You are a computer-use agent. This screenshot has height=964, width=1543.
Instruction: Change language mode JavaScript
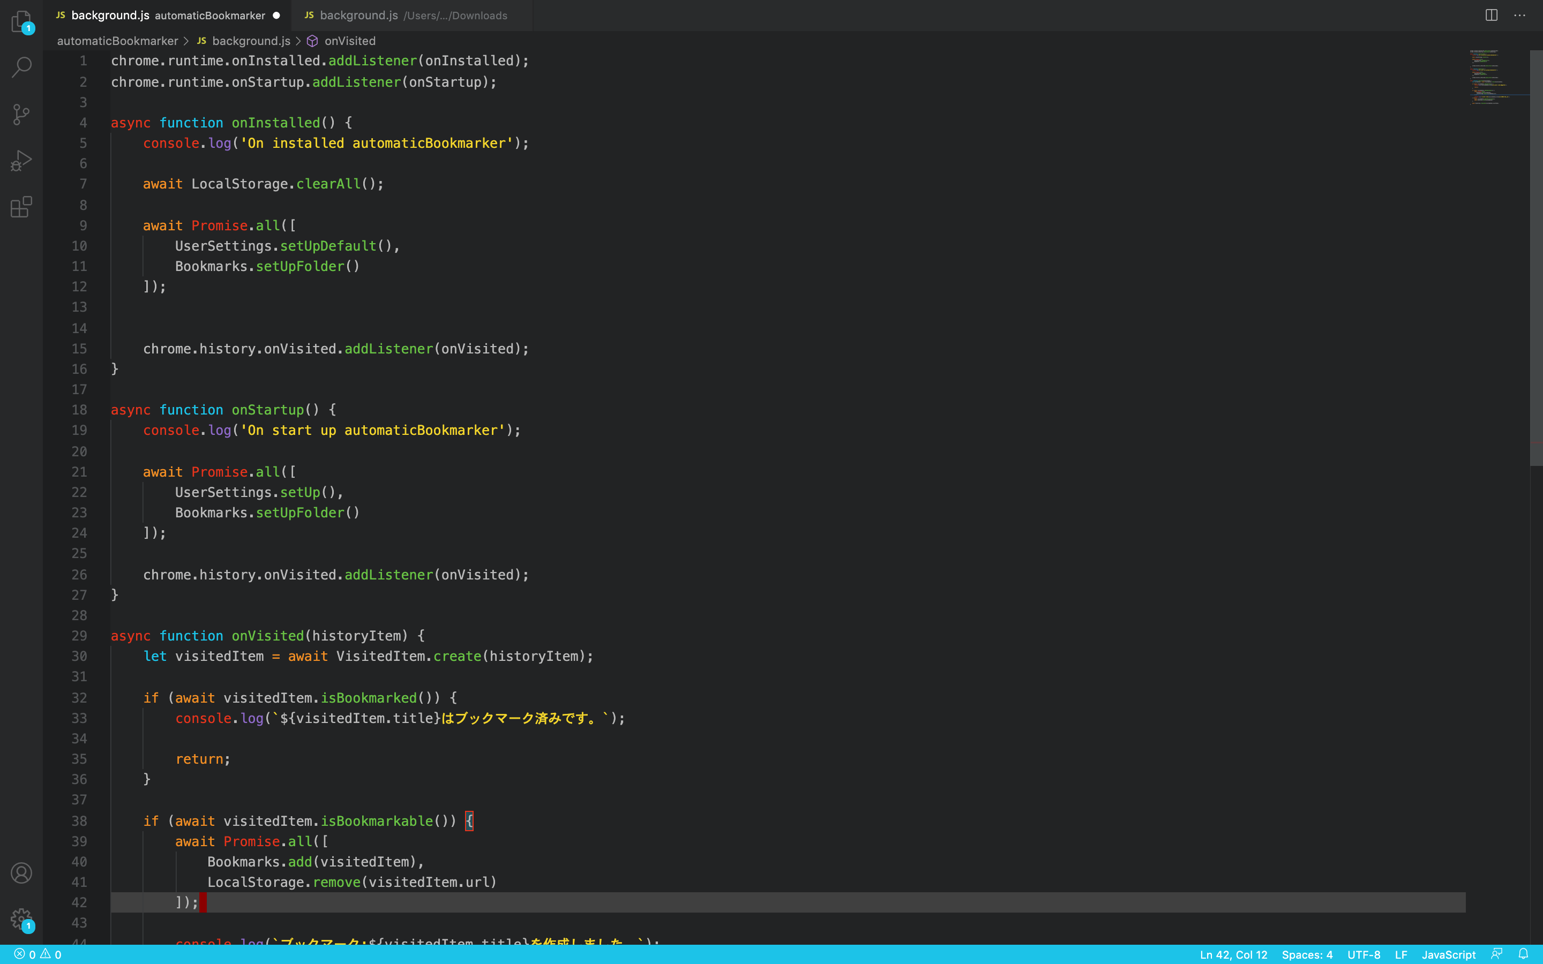point(1449,954)
